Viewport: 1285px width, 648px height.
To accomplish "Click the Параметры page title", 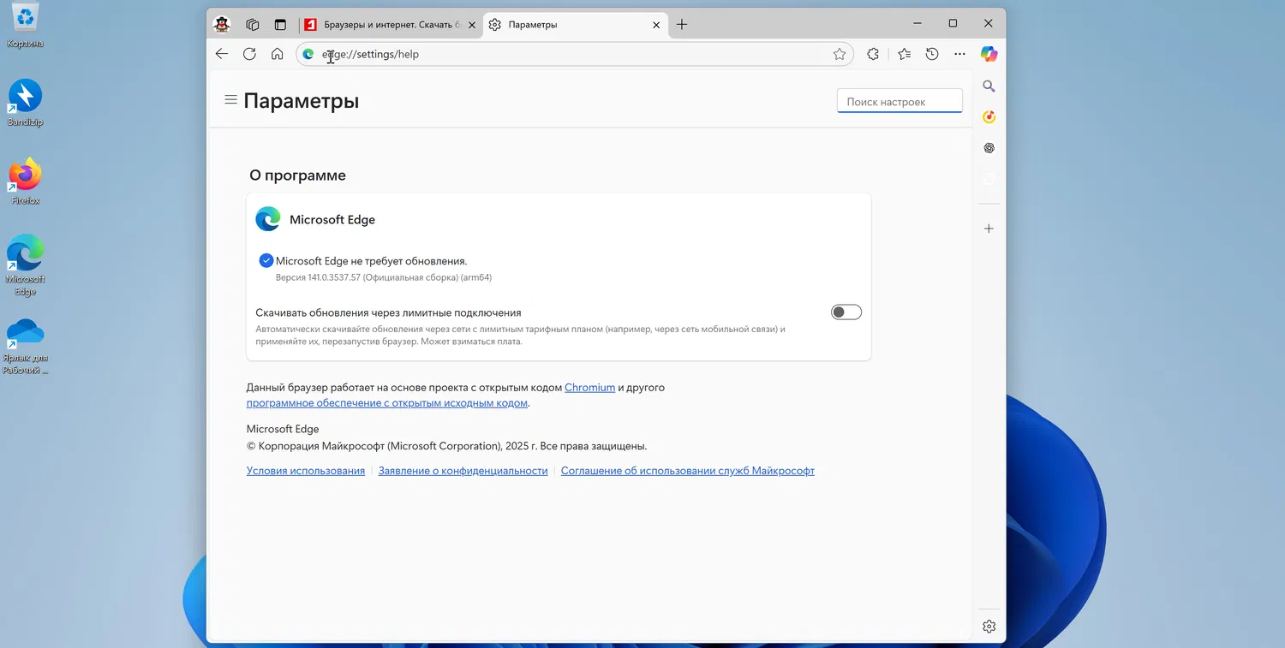I will tap(302, 101).
